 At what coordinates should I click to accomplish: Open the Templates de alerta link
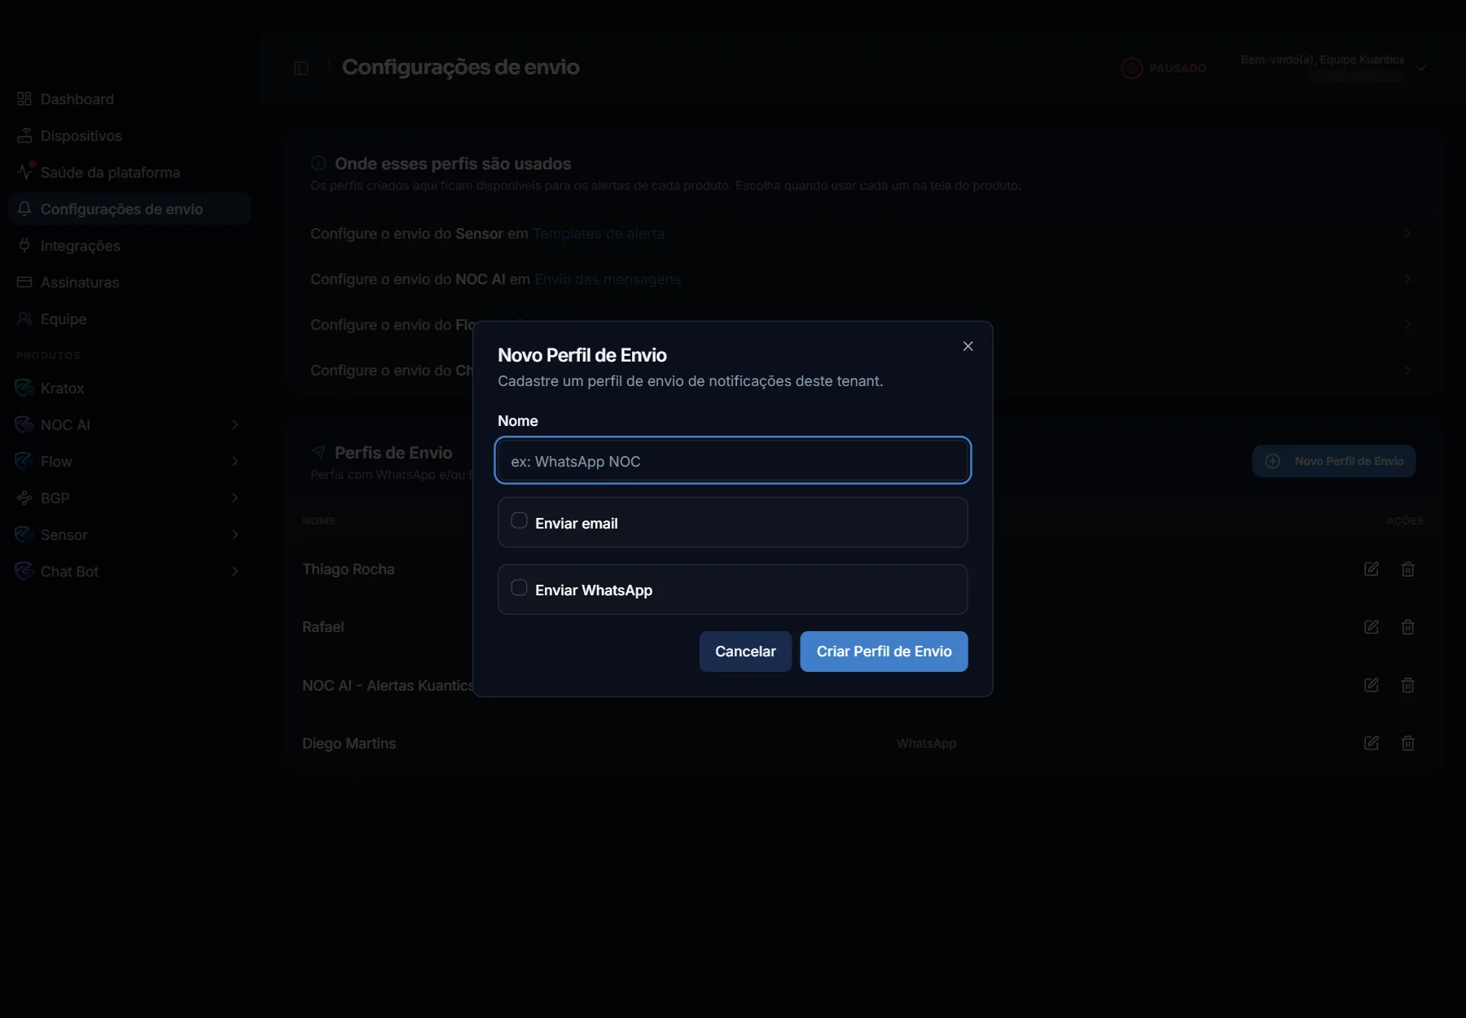[599, 234]
